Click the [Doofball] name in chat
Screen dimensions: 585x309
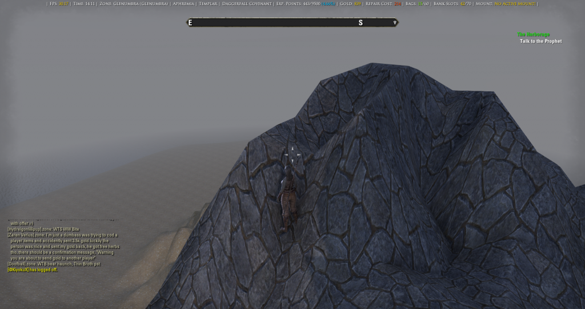17,264
